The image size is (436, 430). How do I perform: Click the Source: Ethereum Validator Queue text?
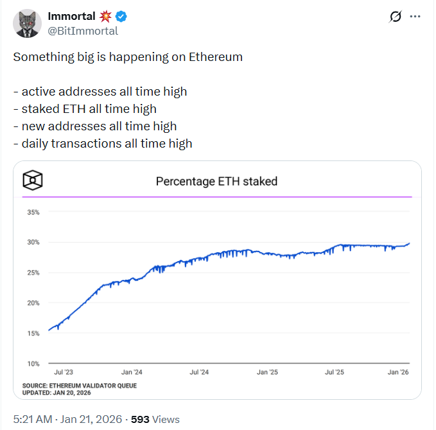click(x=80, y=385)
